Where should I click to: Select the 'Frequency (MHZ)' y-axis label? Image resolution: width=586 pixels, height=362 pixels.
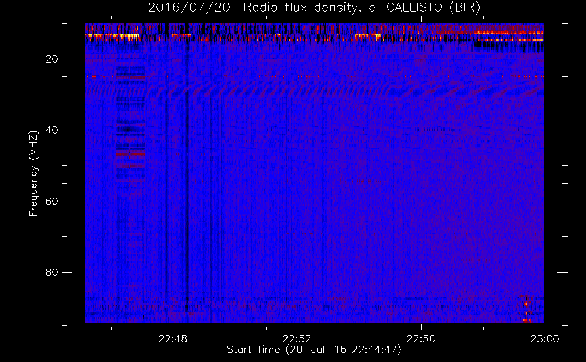pyautogui.click(x=33, y=174)
